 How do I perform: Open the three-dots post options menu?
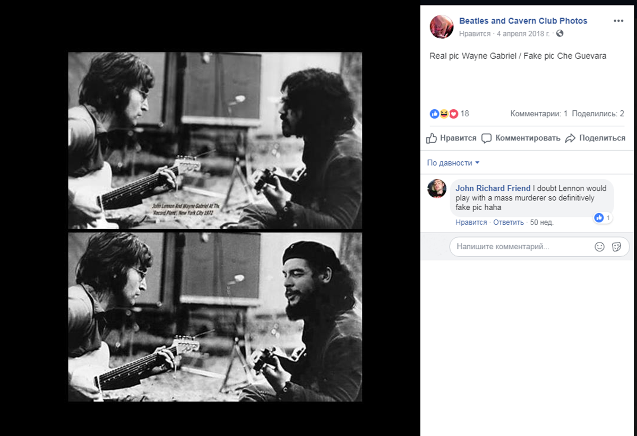(x=618, y=21)
